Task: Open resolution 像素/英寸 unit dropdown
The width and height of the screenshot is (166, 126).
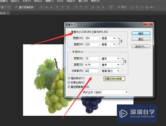Action: pyautogui.click(x=110, y=71)
